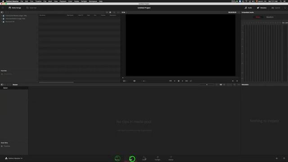Toggle the Metadata panel button in toolbar
The image size is (288, 162).
262,8
